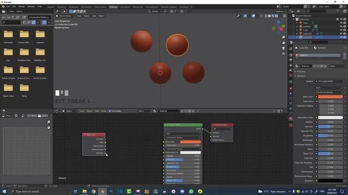Open the Material properties tab icon

pos(291,119)
